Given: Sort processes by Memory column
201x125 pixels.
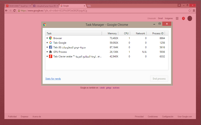Looking at the screenshot, I should pyautogui.click(x=112, y=33).
